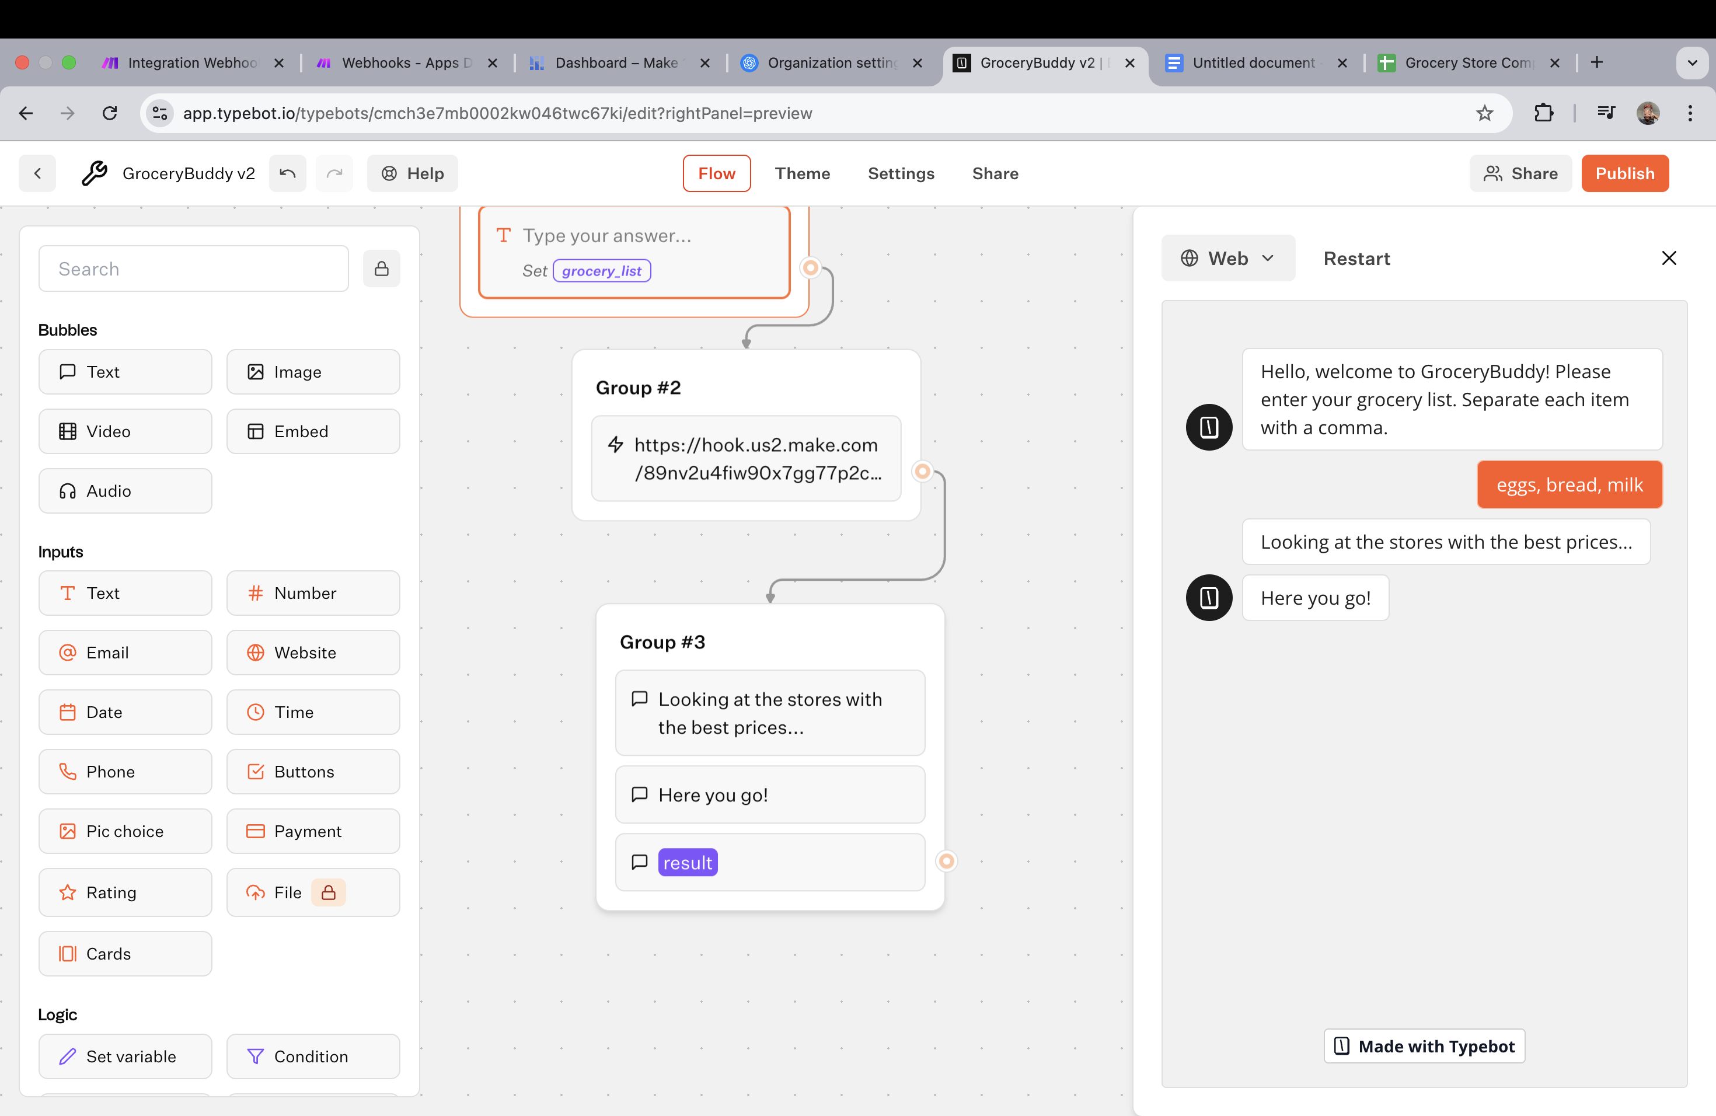This screenshot has width=1716, height=1116.
Task: Bookmark this page with the star icon
Action: pyautogui.click(x=1484, y=113)
